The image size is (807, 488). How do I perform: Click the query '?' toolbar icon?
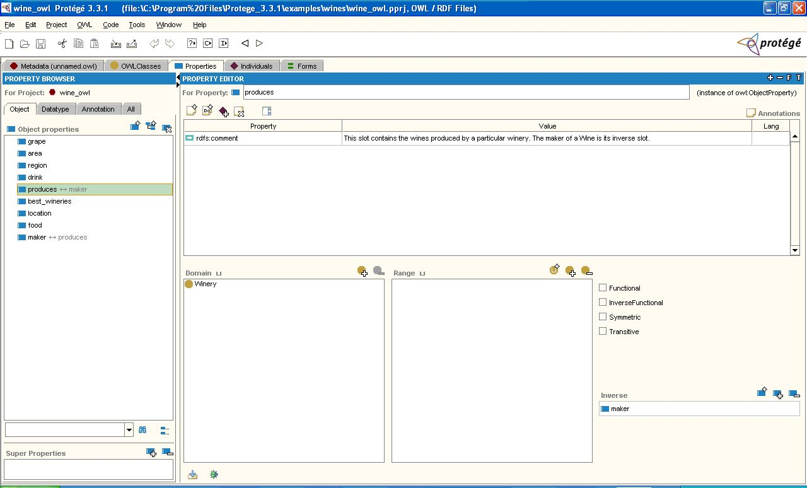pyautogui.click(x=192, y=44)
